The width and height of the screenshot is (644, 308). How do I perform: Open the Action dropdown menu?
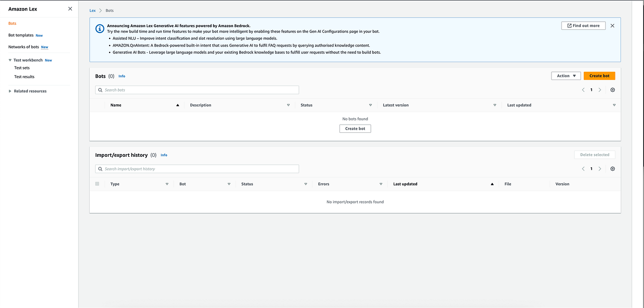[566, 76]
